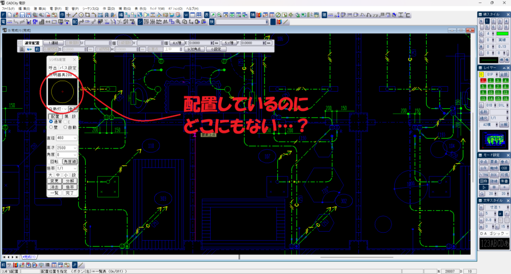
Task: Click the 完了 button
Action: coord(70,193)
